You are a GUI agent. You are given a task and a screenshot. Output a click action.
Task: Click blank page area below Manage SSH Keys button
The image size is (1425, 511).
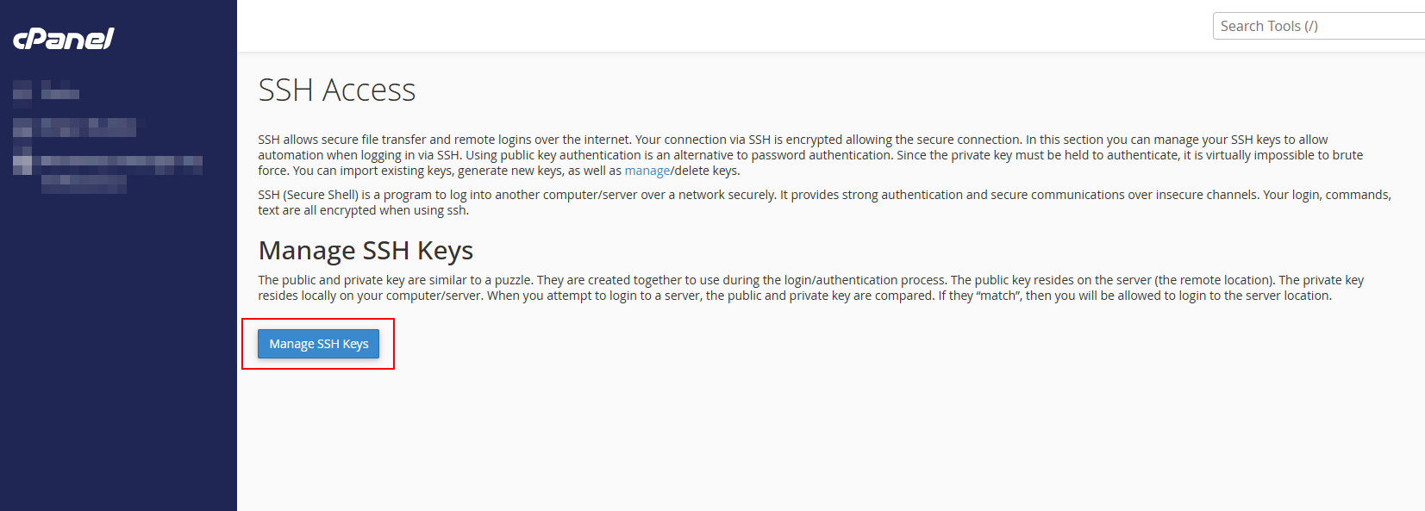[828, 439]
